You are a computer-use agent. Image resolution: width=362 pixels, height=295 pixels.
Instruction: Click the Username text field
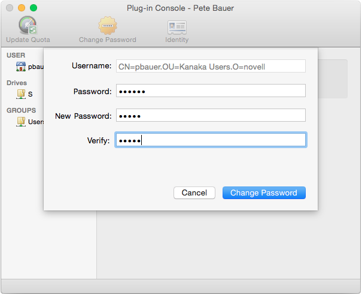(x=210, y=66)
